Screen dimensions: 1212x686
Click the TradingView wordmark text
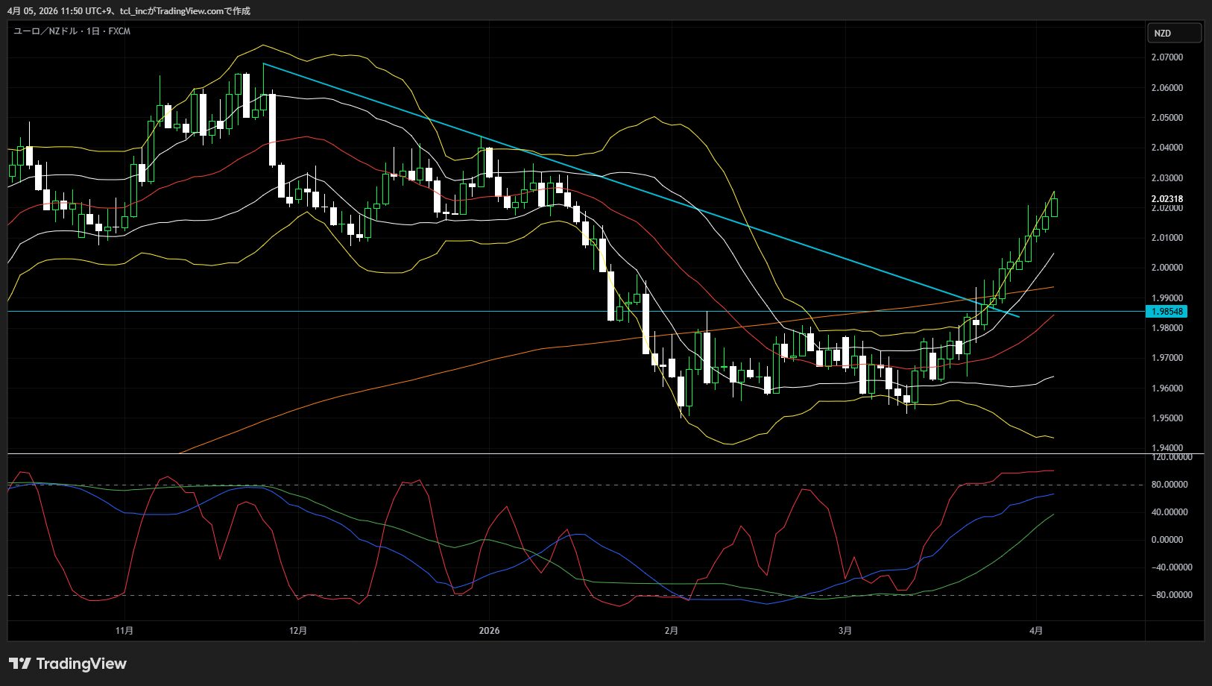click(81, 664)
